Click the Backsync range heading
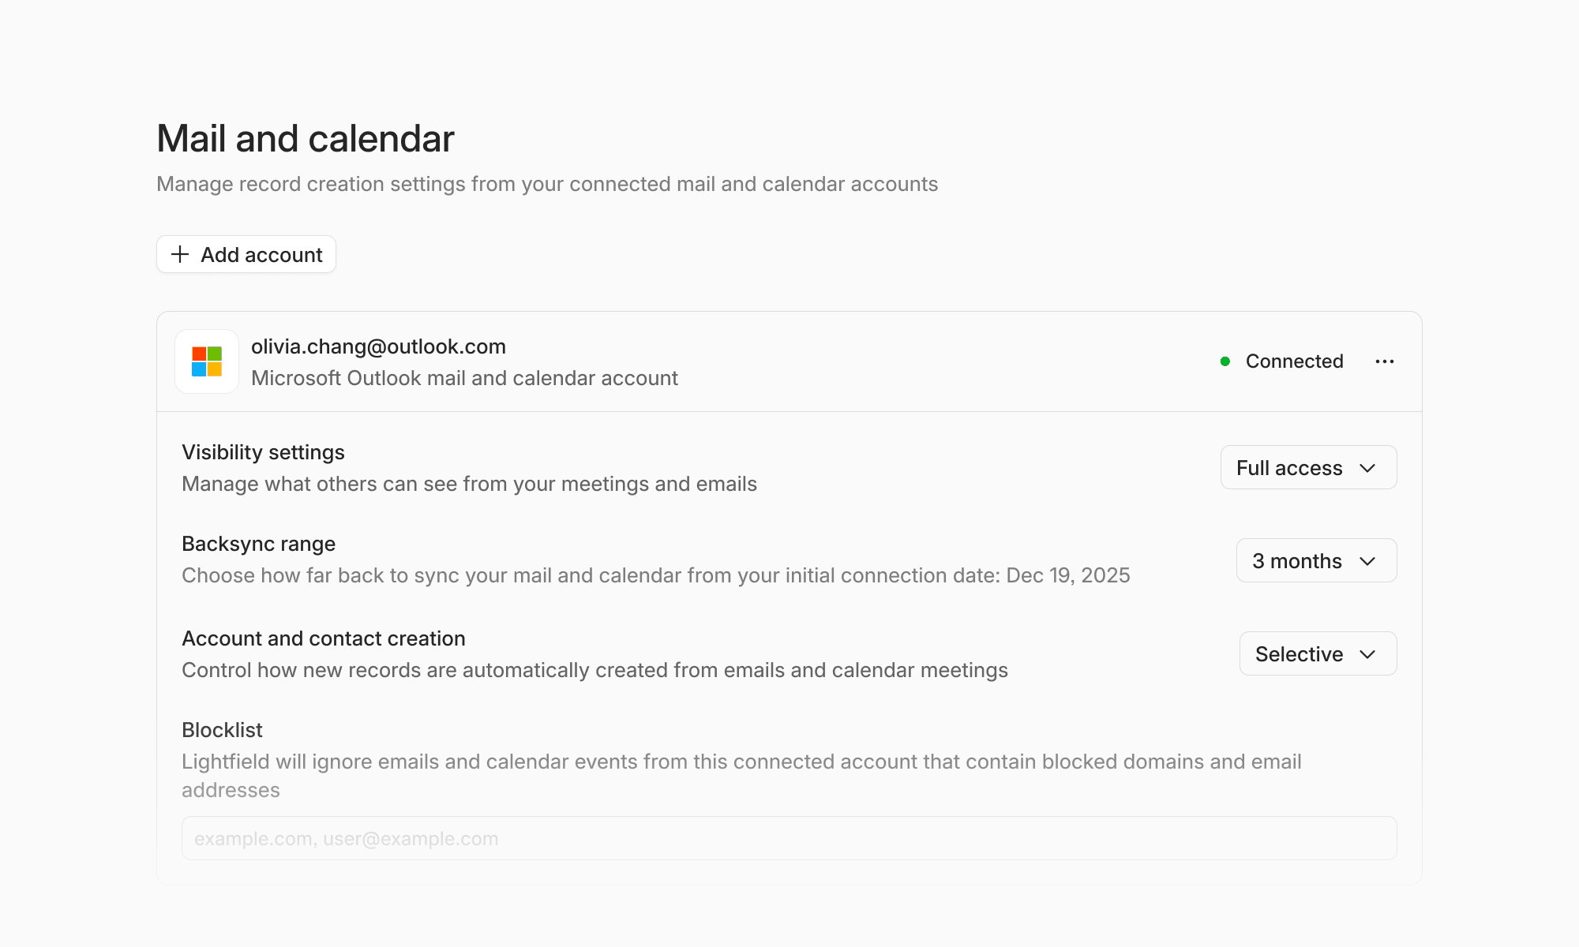 [258, 544]
